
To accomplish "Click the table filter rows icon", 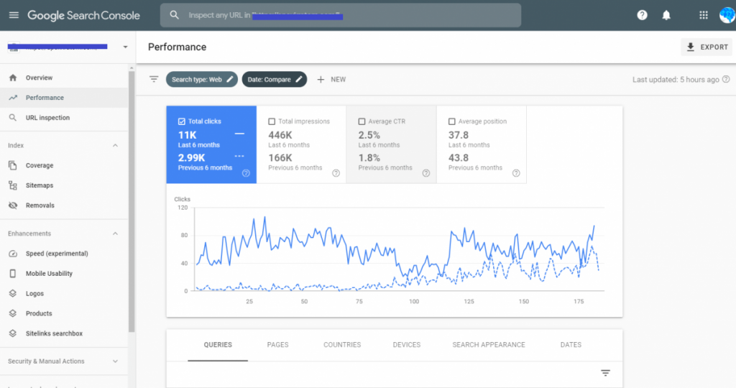I will [605, 373].
